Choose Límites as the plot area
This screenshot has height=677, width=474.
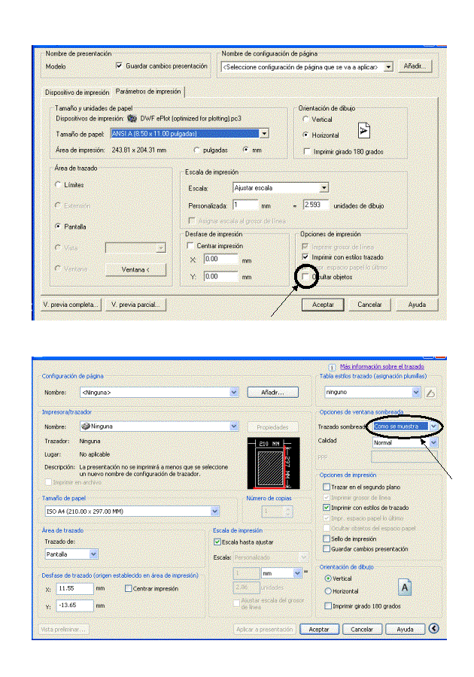58,184
